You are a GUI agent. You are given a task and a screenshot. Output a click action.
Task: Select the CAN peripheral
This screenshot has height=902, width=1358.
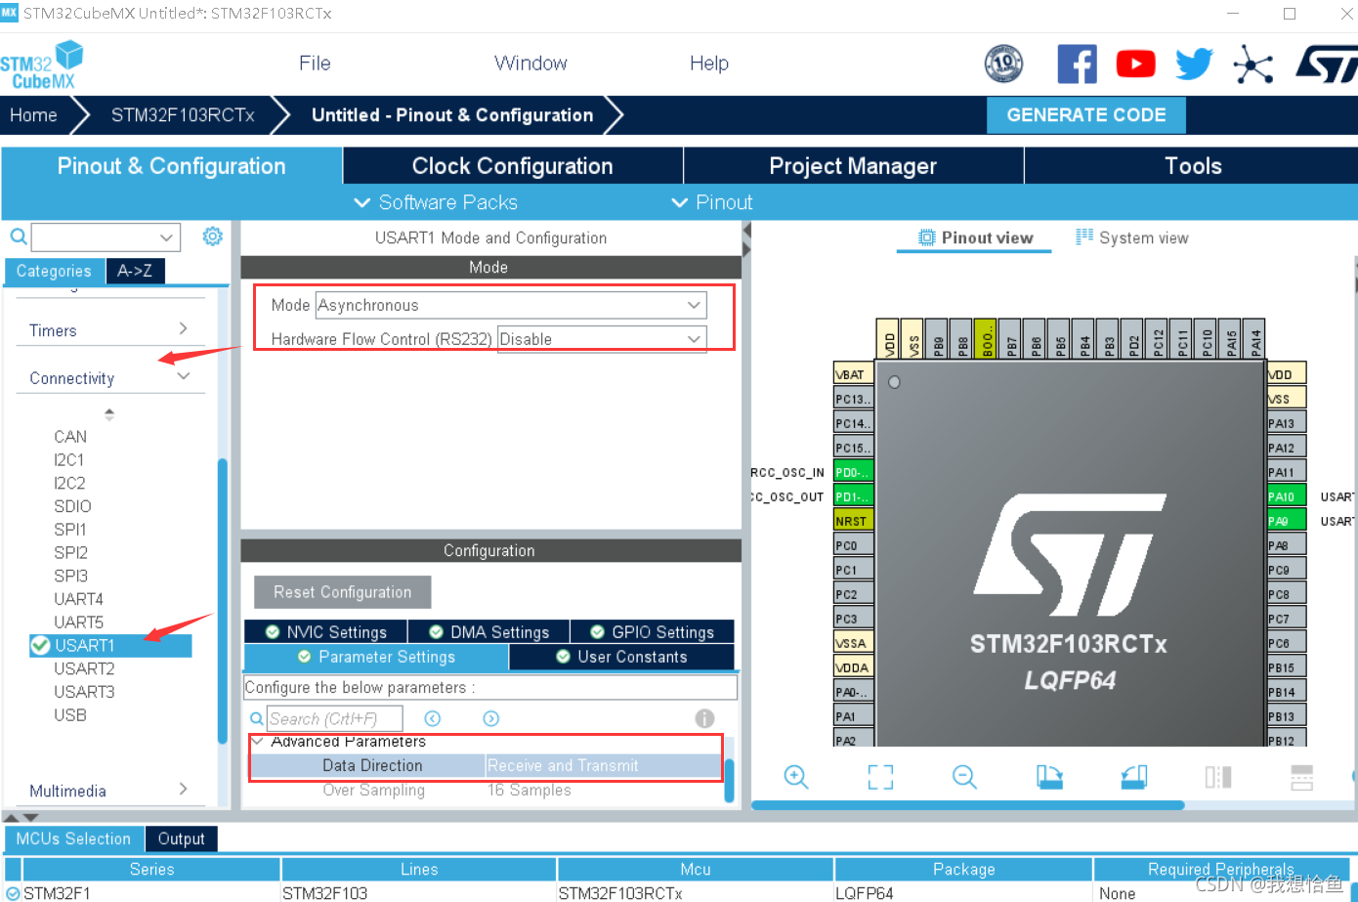point(70,437)
